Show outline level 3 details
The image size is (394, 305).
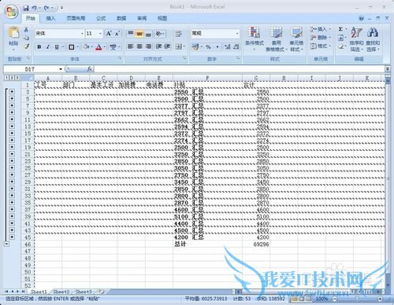tap(17, 78)
